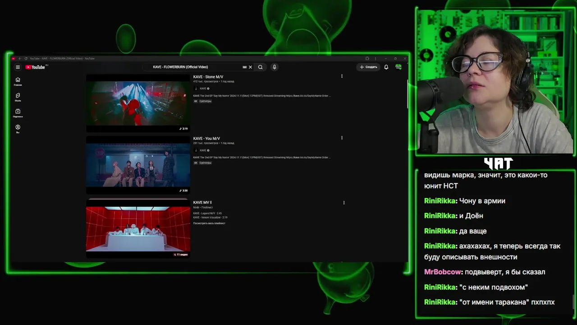The width and height of the screenshot is (577, 325).
Task: Click the Субтитры badge under Stone M/V
Action: 205,101
